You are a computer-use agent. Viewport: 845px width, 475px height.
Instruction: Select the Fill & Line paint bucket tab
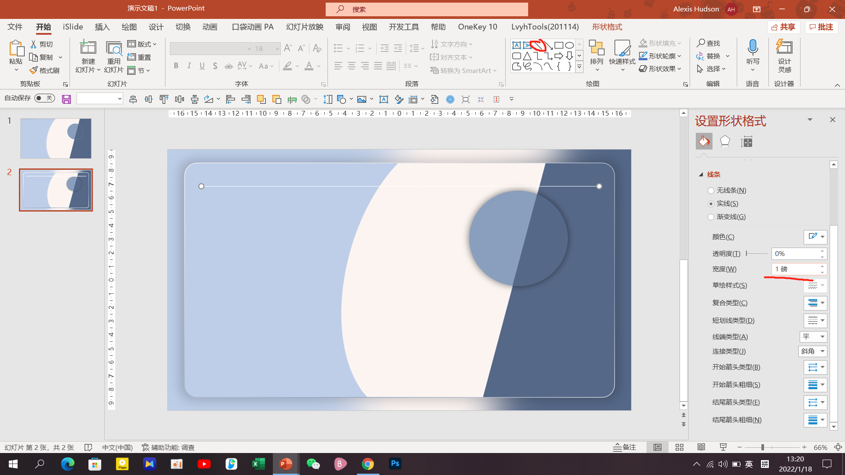pyautogui.click(x=704, y=142)
